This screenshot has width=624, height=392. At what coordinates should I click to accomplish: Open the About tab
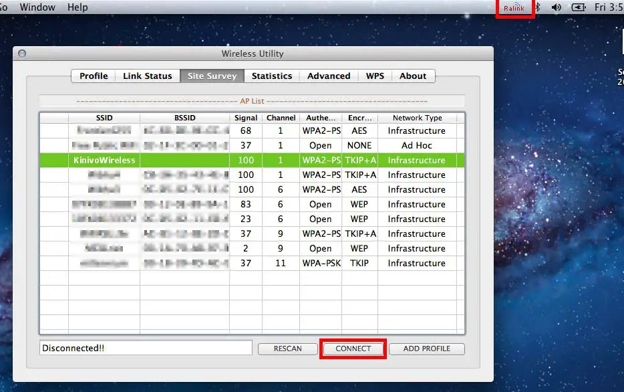(x=413, y=76)
